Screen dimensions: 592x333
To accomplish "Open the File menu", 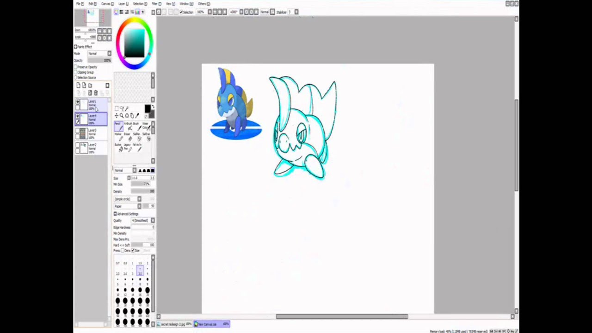I will point(80,3).
